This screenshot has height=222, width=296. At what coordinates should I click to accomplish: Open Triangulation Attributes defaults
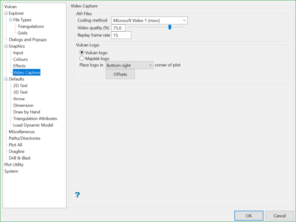35,119
